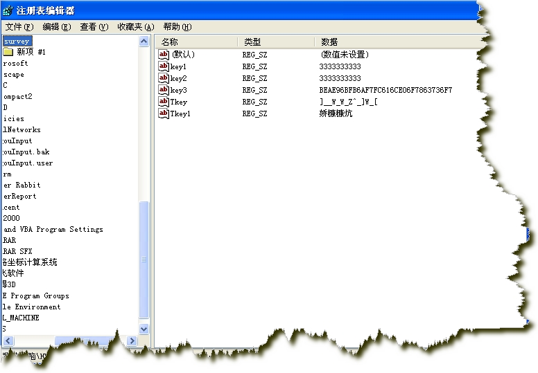Click the tree pane vertical scrollbar thumb
This screenshot has height=373, width=538.
point(144,260)
